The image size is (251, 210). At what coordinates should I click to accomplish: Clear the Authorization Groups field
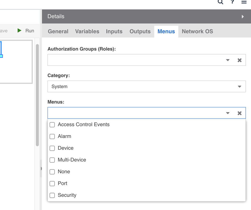239,60
